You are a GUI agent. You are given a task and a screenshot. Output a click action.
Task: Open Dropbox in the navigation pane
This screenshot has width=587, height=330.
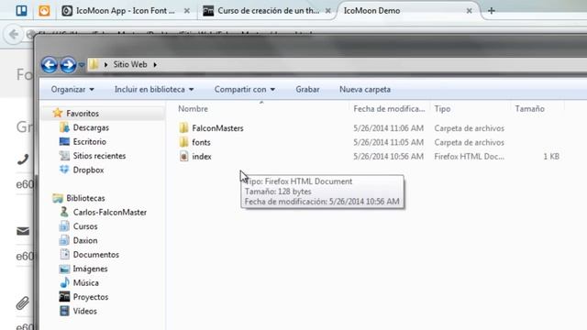(x=88, y=170)
